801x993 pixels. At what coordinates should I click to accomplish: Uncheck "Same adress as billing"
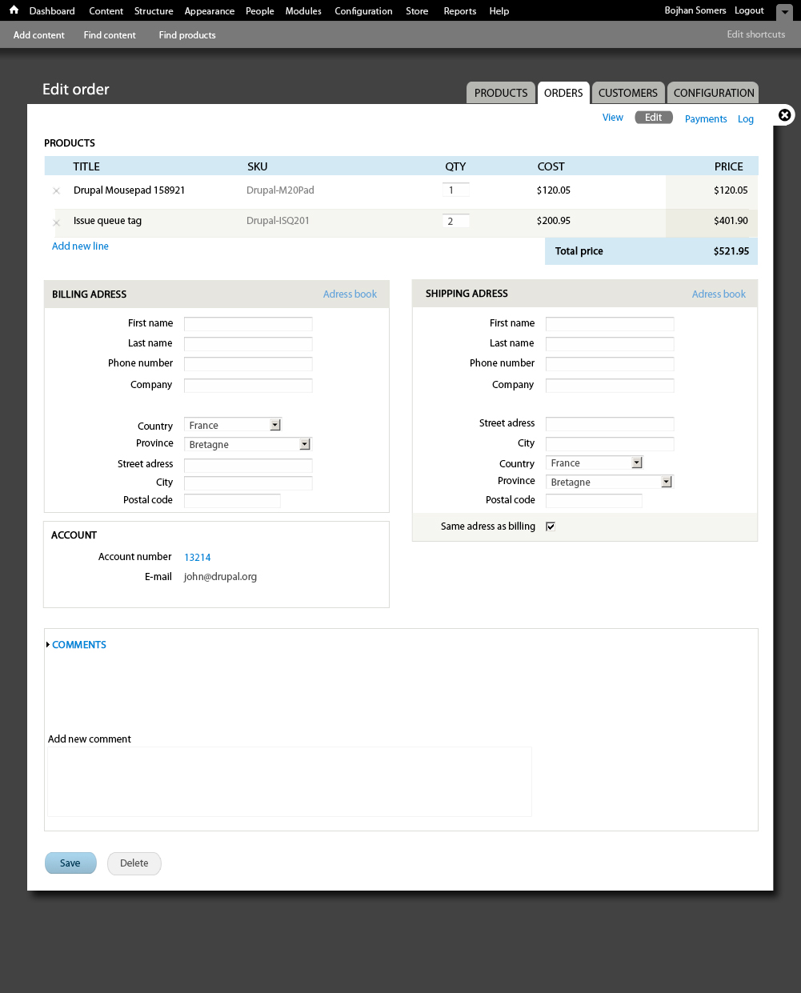(x=551, y=526)
